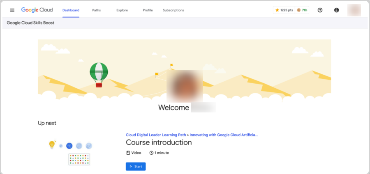Screen dimensions: 370x174
Task: Click the Up next heading
Action: point(47,123)
